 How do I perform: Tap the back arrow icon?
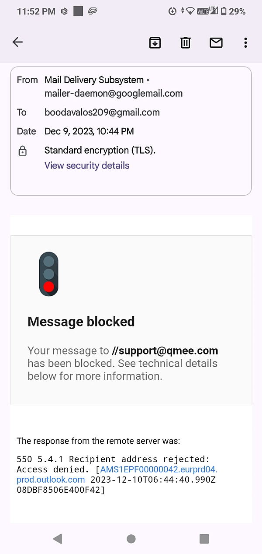point(17,42)
